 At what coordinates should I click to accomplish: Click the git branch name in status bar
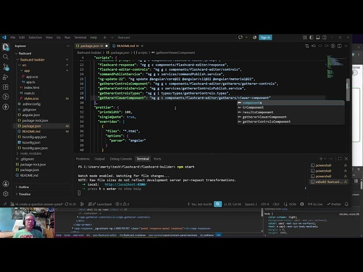[x=37, y=204]
